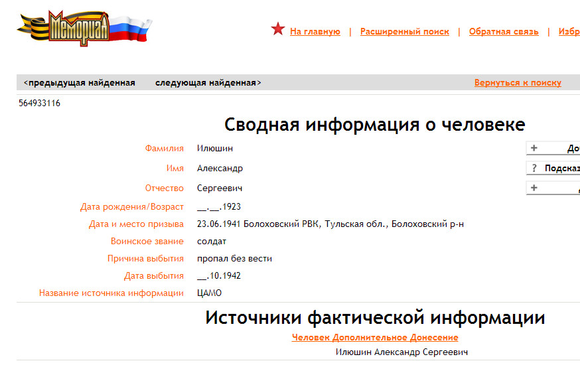Screen dimensions: 580x365
Task: Click the Сводная информация о человеке heading
Action: [x=374, y=125]
